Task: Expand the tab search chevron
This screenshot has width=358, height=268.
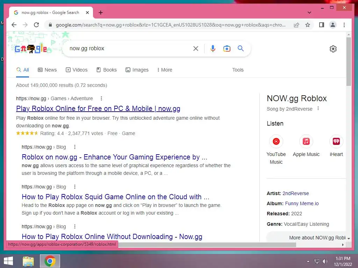Action: [309, 13]
